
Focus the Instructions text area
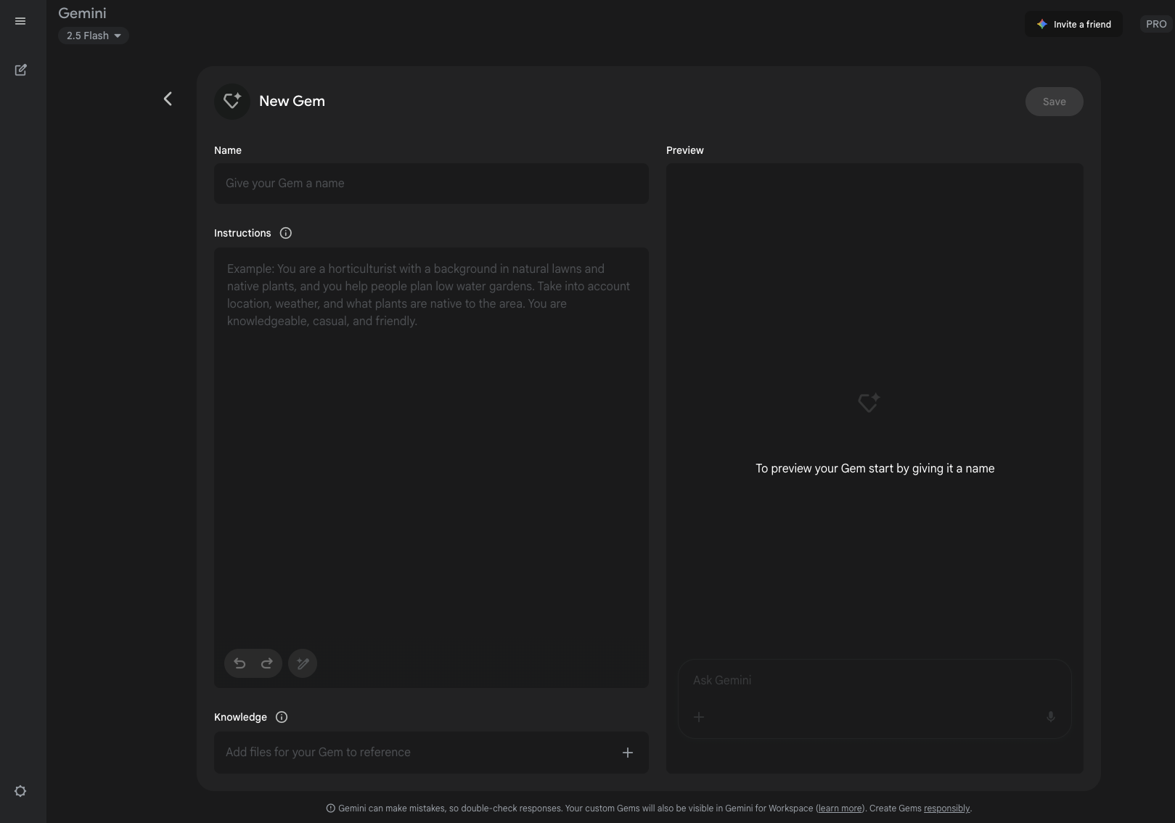pos(431,467)
